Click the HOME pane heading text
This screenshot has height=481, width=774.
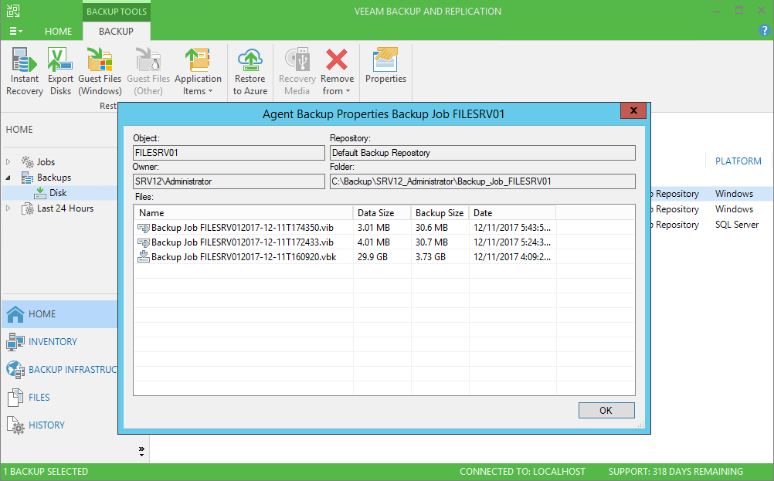point(19,129)
